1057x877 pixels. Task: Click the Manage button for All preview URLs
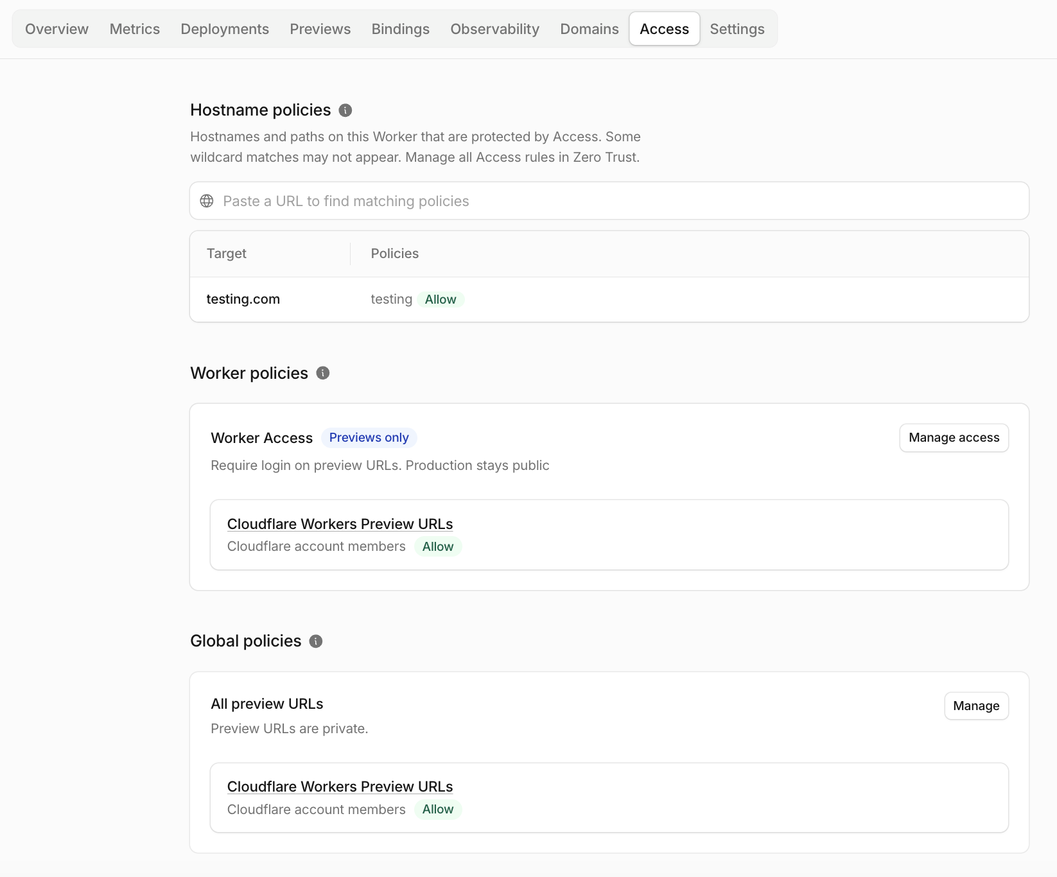point(977,706)
